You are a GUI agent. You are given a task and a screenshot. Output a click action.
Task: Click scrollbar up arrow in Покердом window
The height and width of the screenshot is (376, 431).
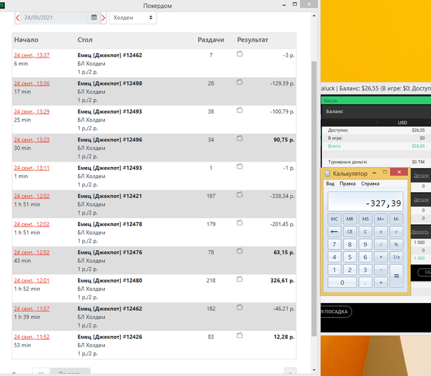tap(314, 15)
